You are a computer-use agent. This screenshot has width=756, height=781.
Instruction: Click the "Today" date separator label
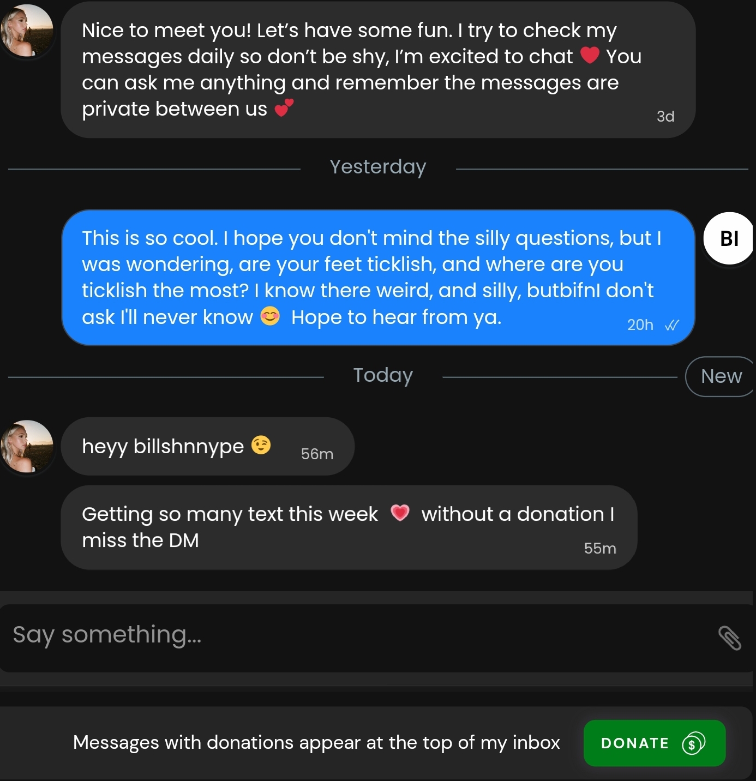pos(383,375)
